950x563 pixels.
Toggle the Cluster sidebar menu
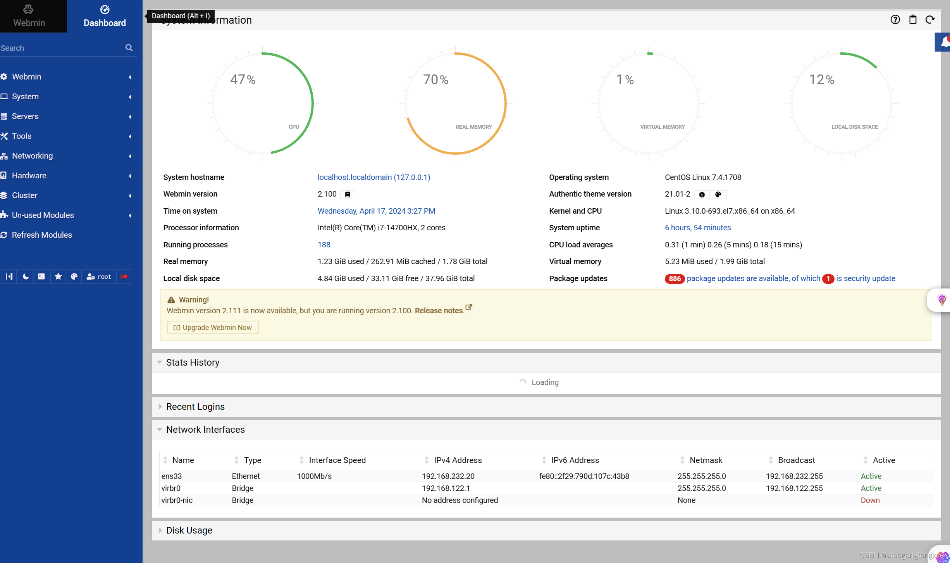66,195
